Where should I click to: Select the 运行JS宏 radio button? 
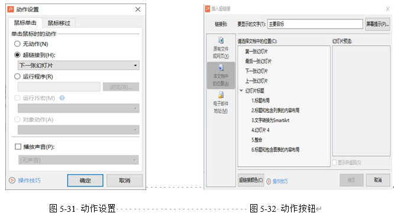coord(17,98)
